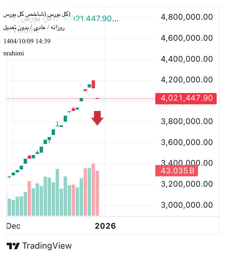Click the green price value in header
This screenshot has width=226, height=258.
(87, 19)
